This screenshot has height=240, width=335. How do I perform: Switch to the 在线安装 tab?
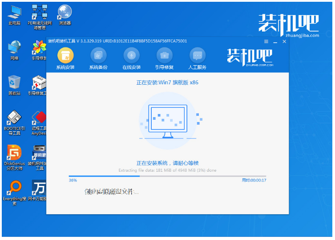pyautogui.click(x=131, y=59)
